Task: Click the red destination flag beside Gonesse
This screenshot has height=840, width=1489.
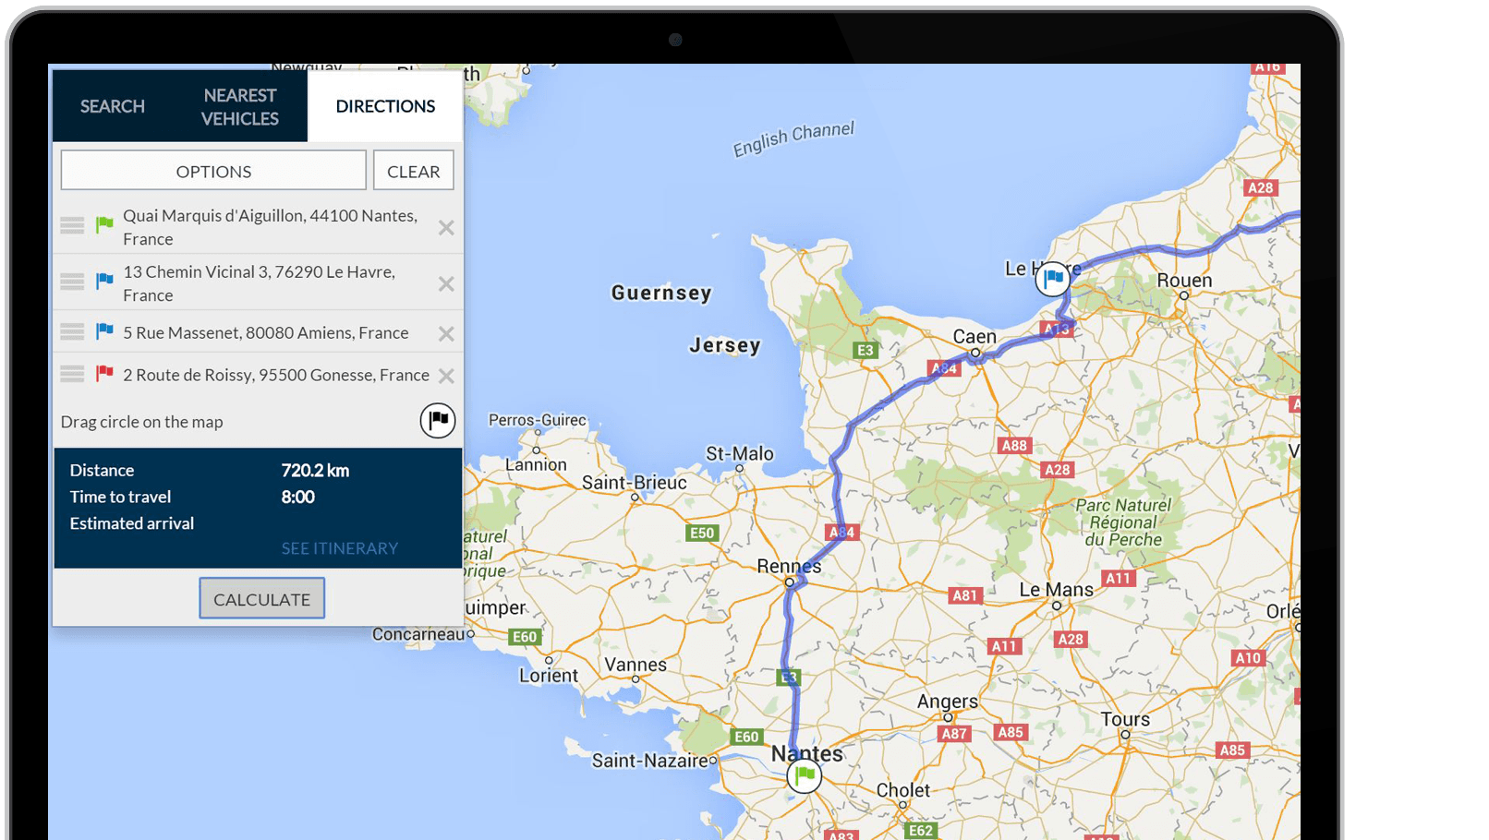Action: [x=104, y=373]
